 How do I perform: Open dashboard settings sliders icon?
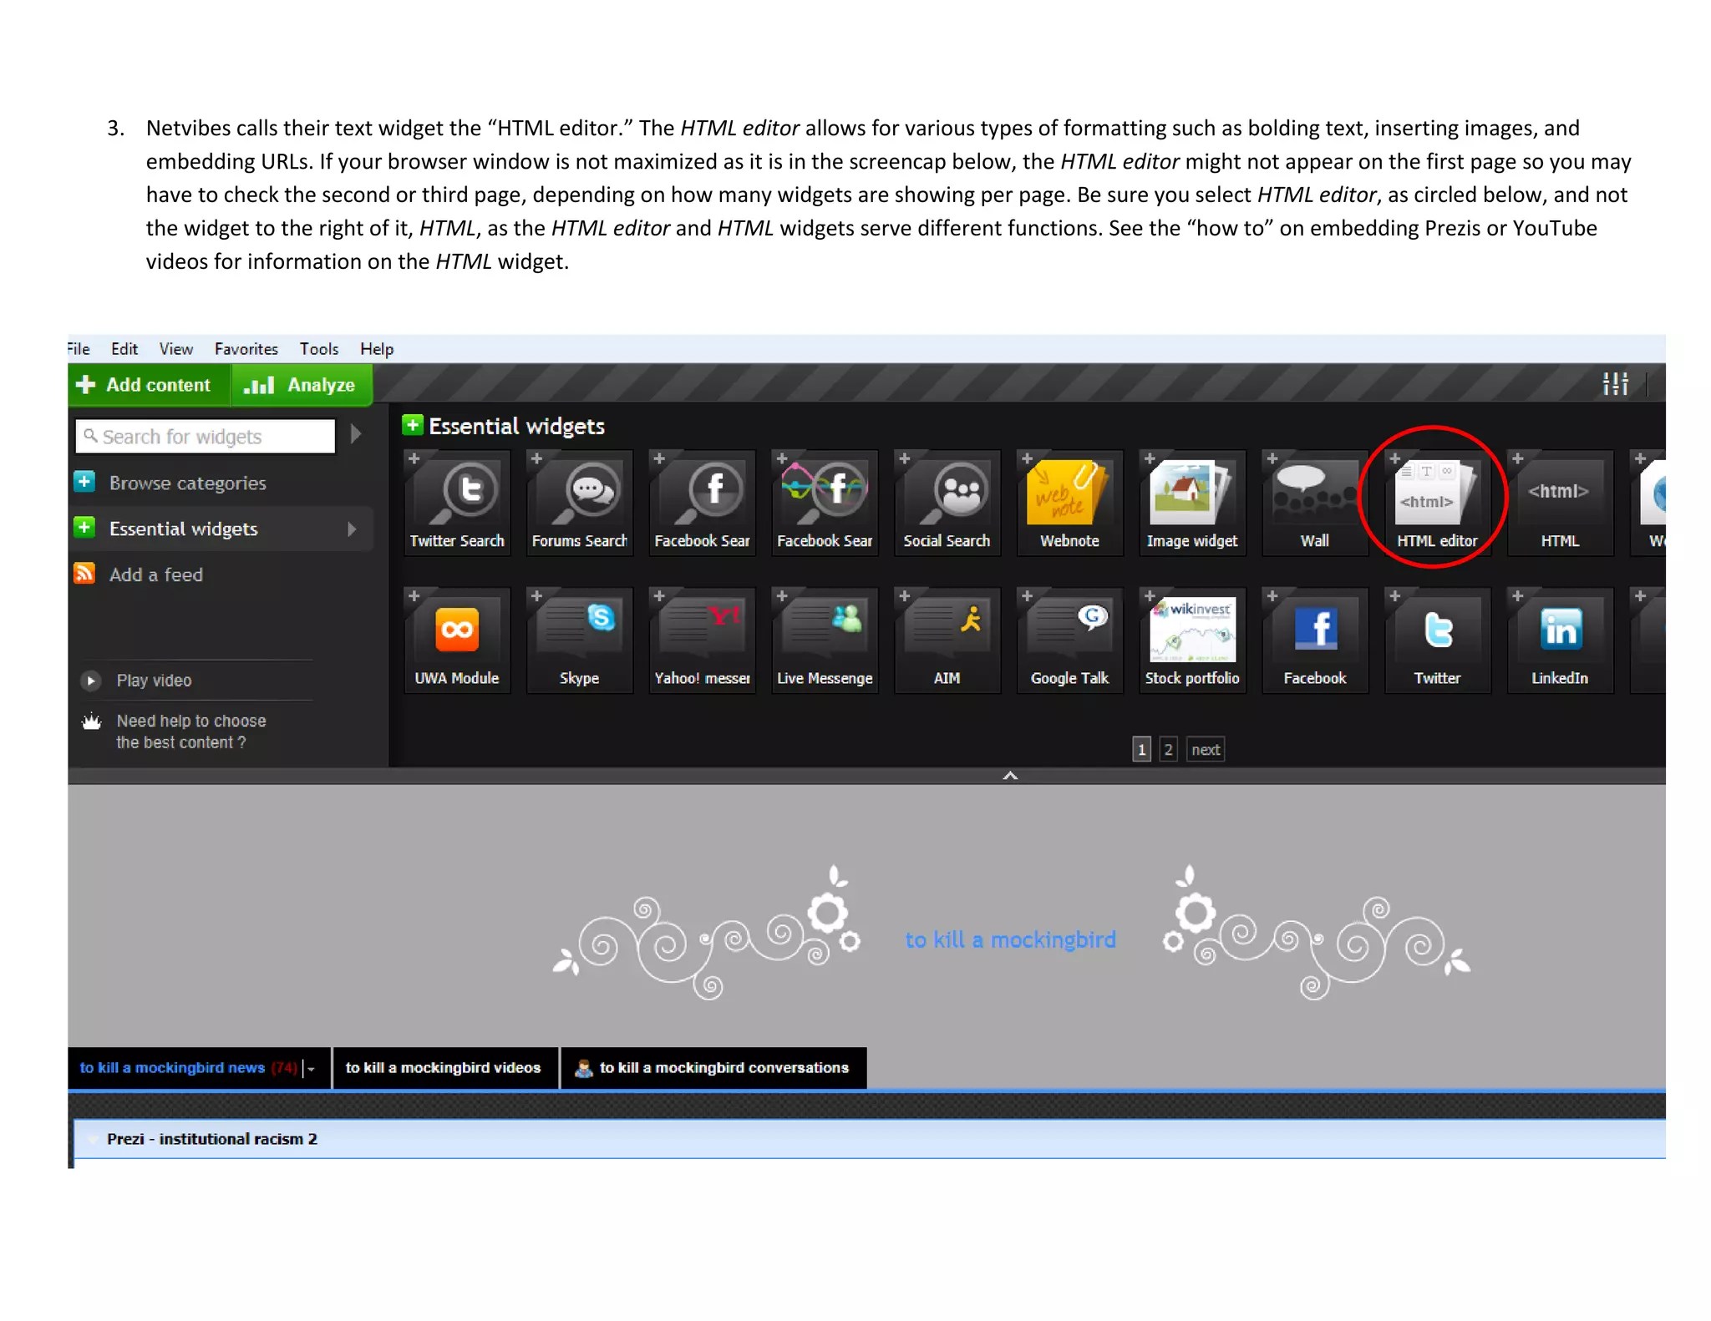click(x=1615, y=384)
